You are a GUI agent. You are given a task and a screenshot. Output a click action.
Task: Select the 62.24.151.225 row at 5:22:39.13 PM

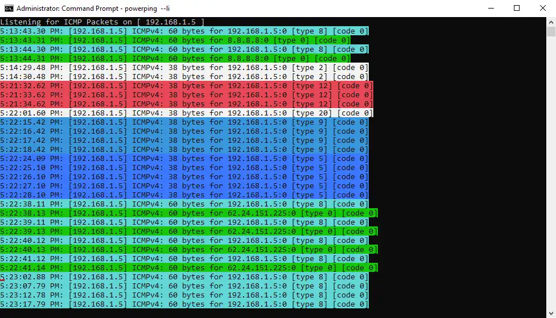tap(189, 231)
